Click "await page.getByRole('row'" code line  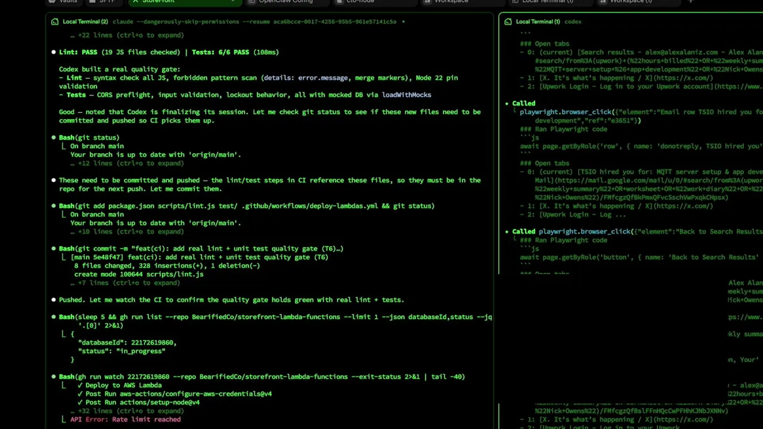641,146
